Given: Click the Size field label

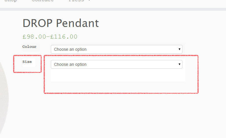Looking at the screenshot, I should point(27,62).
